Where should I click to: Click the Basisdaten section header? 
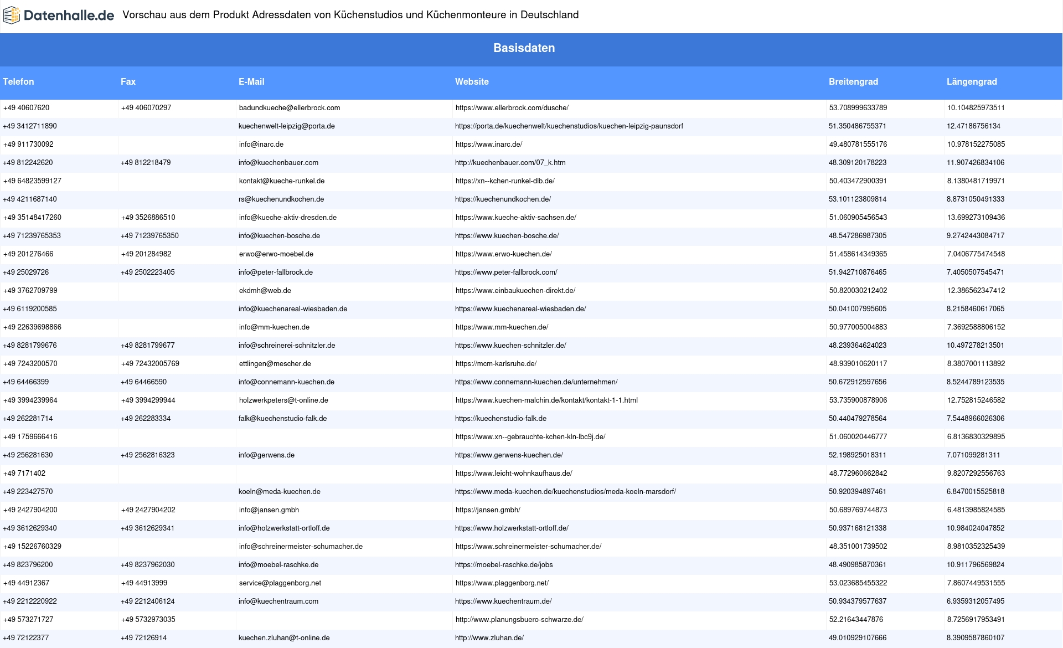pos(524,48)
